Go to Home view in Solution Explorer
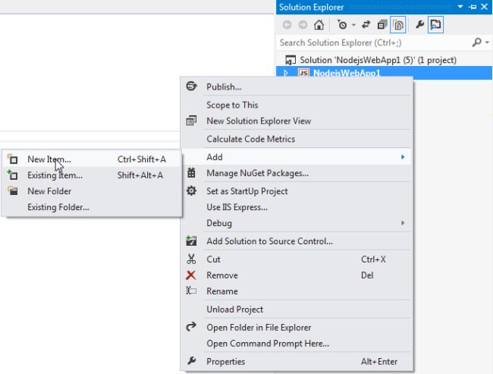Screen dimensions: 493x374 (x=319, y=24)
